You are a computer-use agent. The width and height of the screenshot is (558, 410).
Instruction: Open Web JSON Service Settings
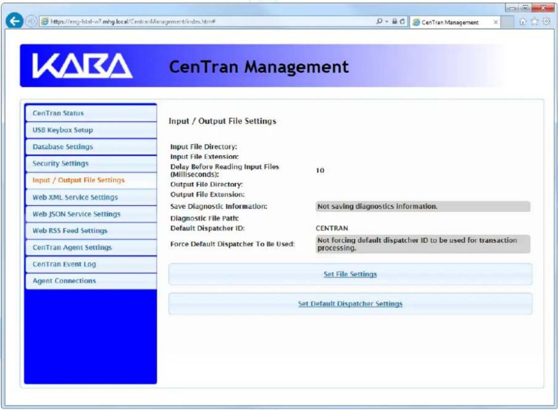pos(91,214)
